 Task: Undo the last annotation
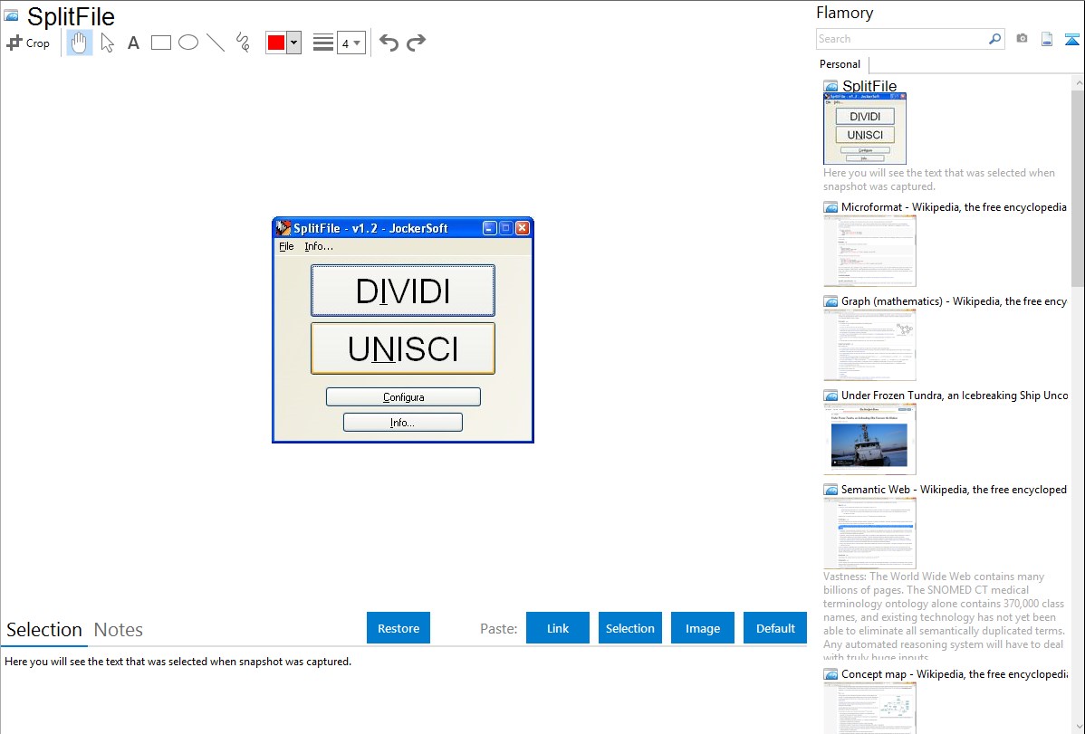(x=389, y=43)
